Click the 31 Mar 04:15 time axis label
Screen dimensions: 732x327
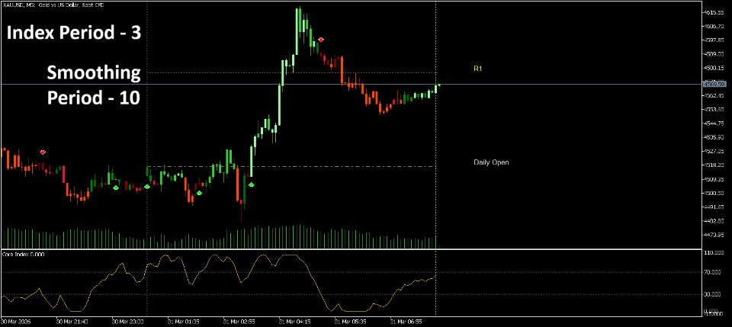pyautogui.click(x=294, y=322)
